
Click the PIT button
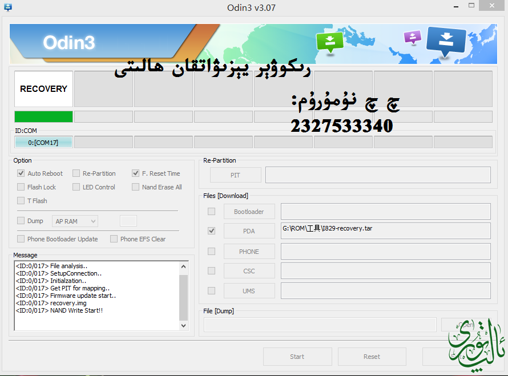click(236, 175)
